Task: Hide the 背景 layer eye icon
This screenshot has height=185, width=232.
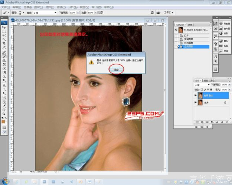Action: coord(196,102)
